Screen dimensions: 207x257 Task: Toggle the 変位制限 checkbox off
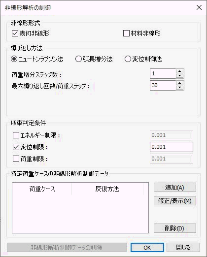tap(16, 147)
